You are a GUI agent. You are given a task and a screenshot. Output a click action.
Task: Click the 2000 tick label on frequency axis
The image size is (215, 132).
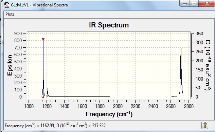coord(118,106)
